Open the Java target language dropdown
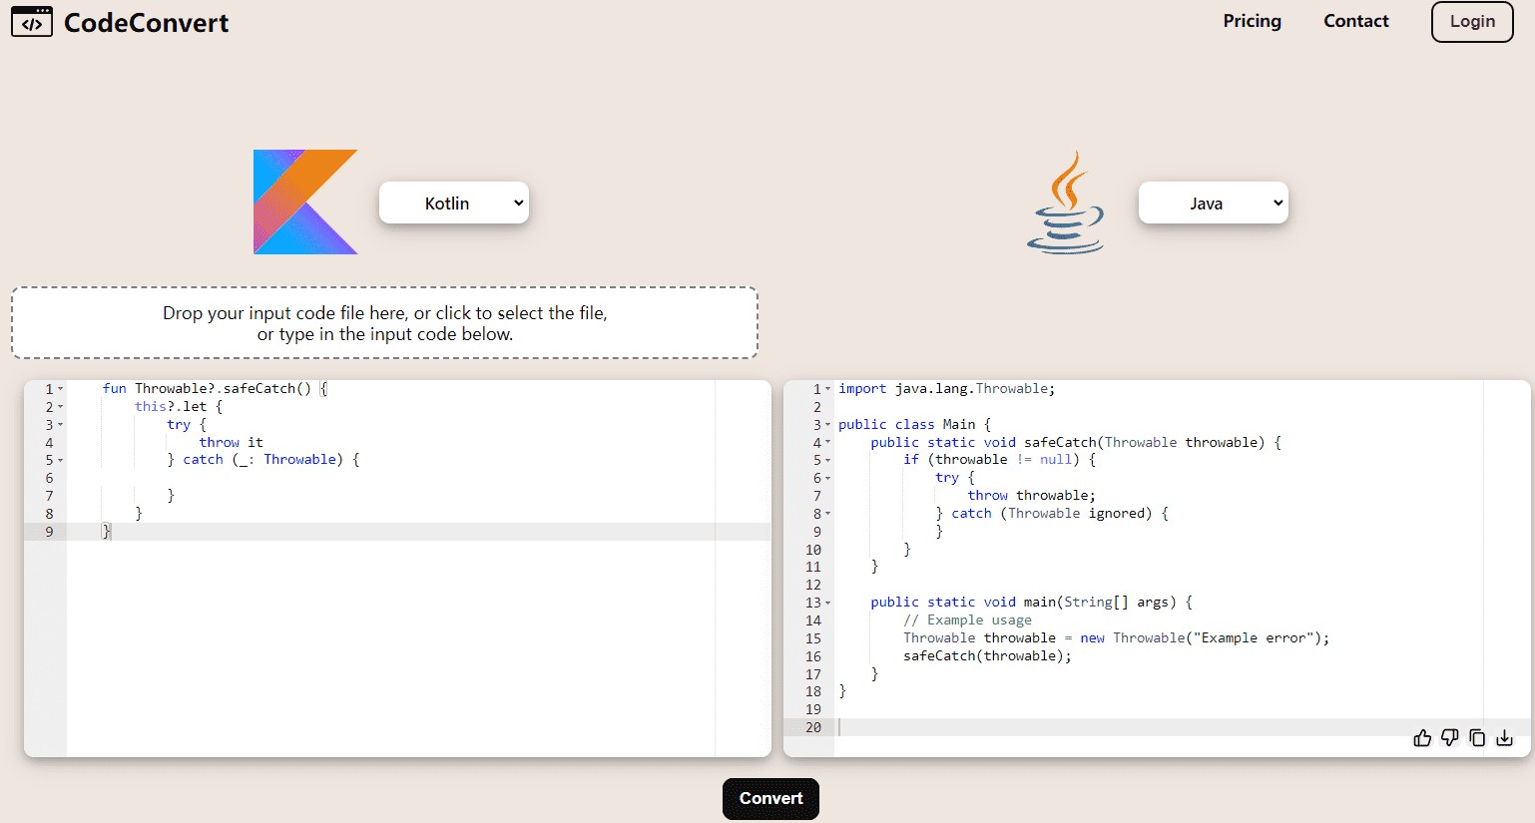 tap(1214, 203)
